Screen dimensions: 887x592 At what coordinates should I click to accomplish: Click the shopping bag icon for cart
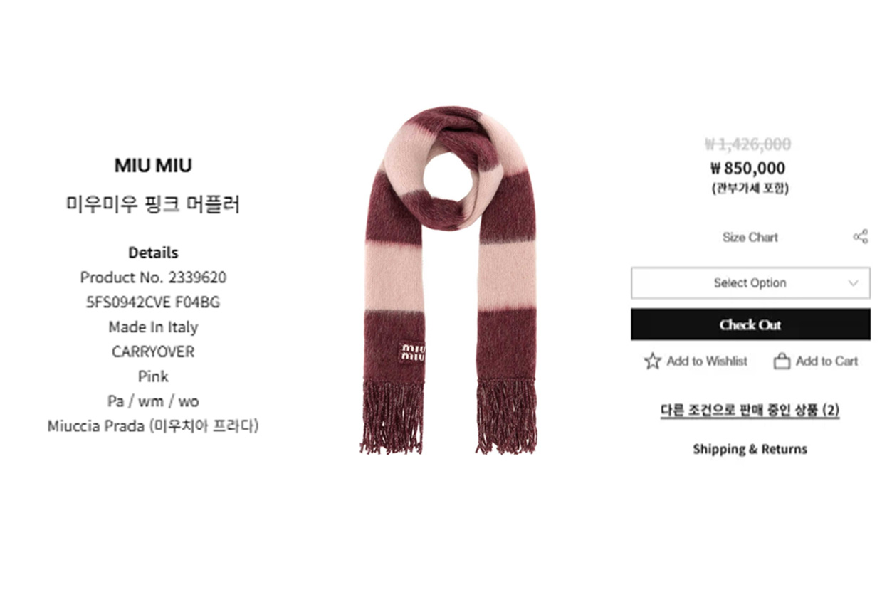pyautogui.click(x=782, y=361)
